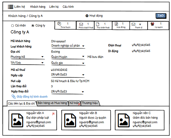Viewport: 171px width, 138px height.
Task: Click the paperclip attachment icon
Action: [x=14, y=97]
